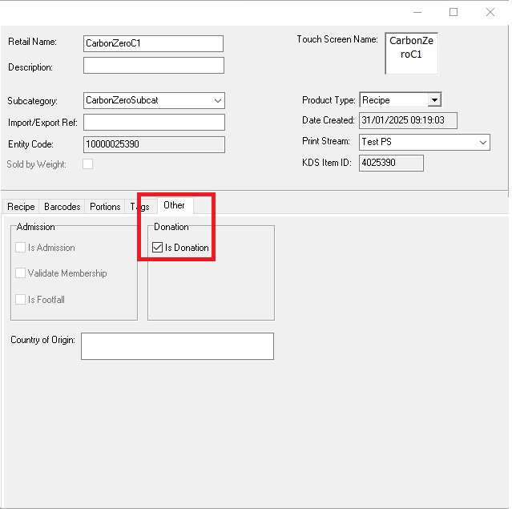Click the Description input box

[x=153, y=66]
